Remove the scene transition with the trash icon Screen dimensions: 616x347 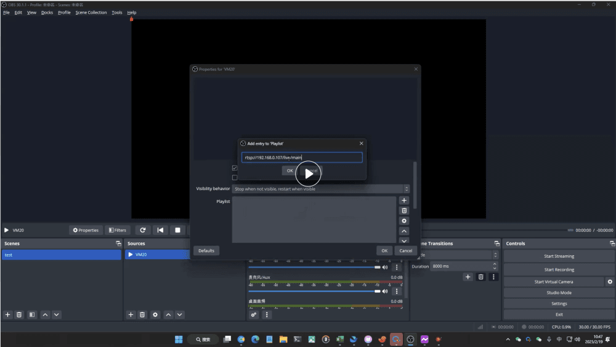click(480, 277)
